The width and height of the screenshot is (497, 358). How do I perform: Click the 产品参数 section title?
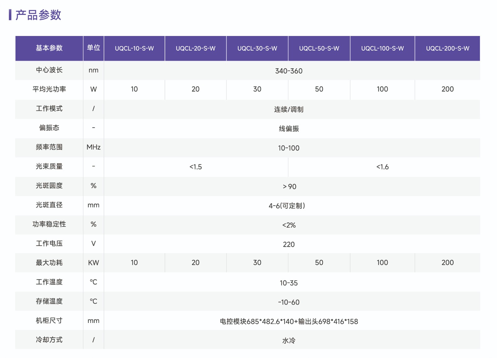tap(38, 15)
